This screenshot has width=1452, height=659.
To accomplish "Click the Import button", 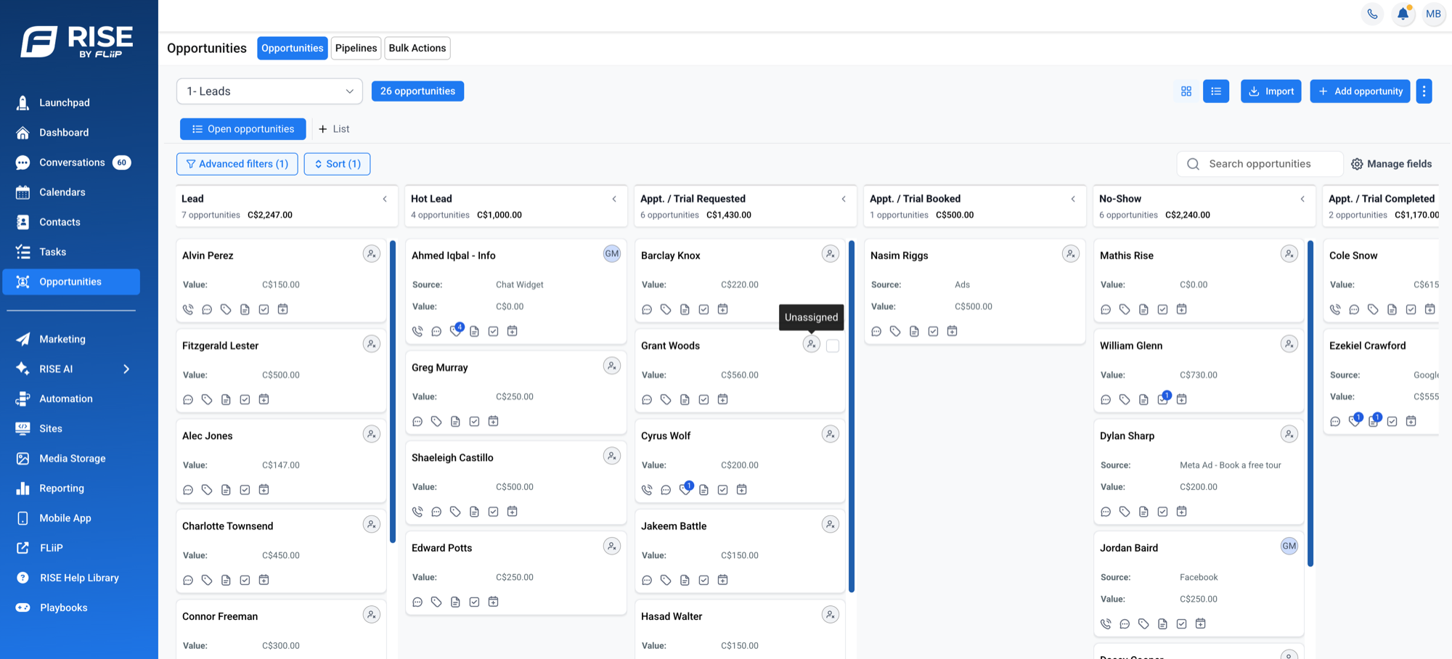I will 1271,91.
